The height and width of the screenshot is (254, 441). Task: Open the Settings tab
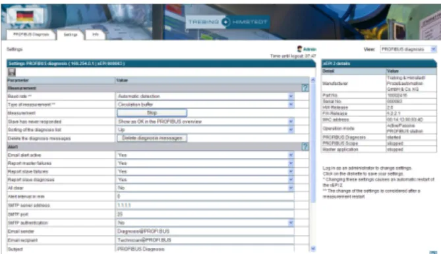coord(71,35)
